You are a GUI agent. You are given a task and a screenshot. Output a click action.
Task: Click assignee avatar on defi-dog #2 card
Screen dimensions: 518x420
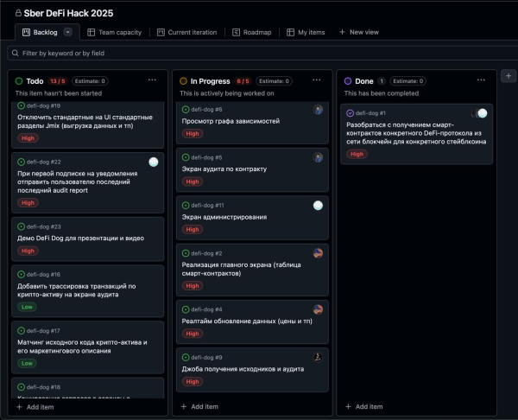(318, 253)
